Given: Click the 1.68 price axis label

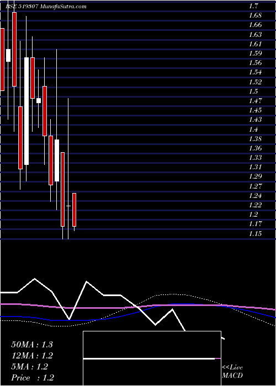Looking at the screenshot, I should tap(255, 15).
